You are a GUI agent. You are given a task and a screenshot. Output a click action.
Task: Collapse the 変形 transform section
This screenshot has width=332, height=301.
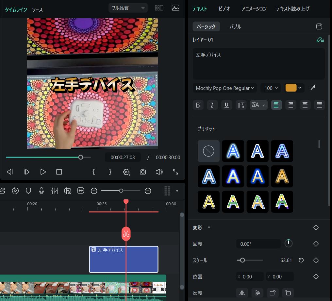pos(208,227)
